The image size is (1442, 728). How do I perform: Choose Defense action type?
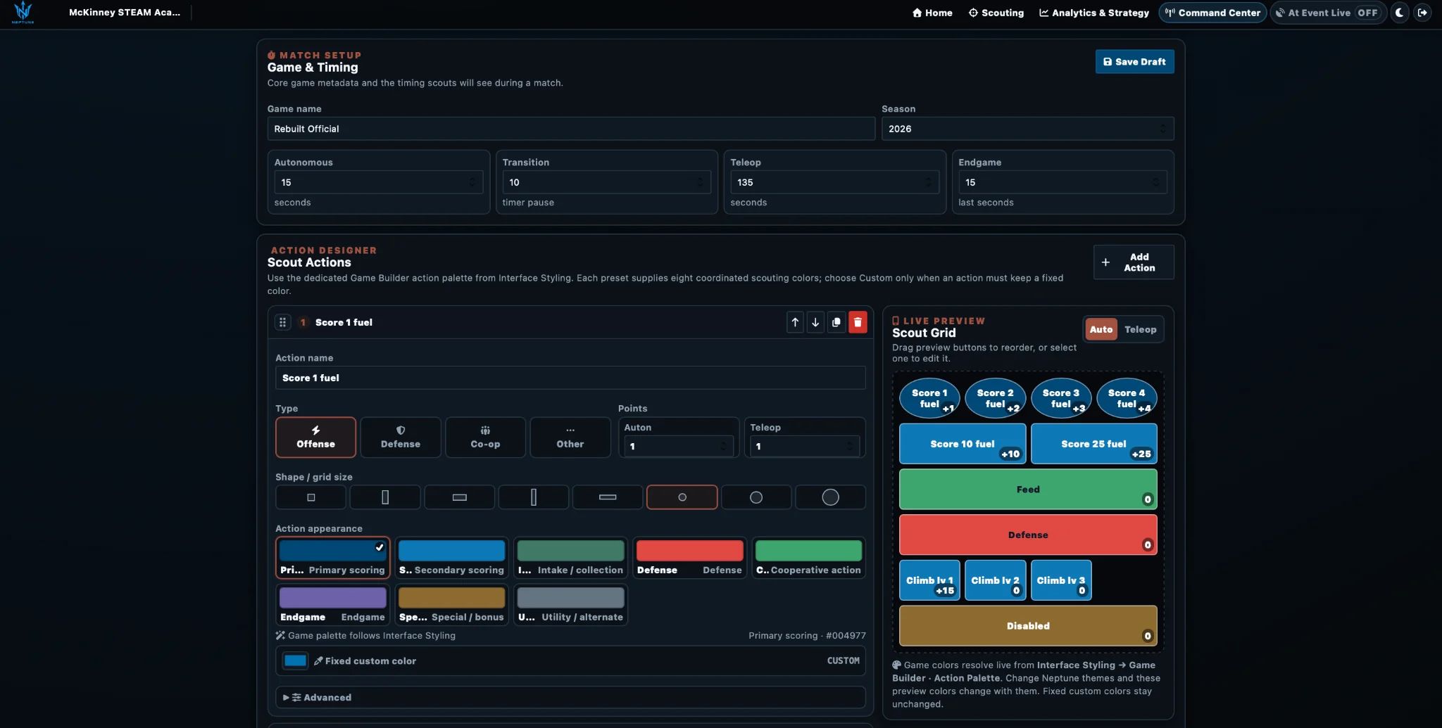click(x=401, y=438)
